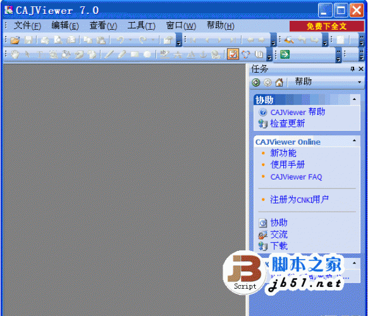Select the straight Line annotation tool
368x316 pixels.
coord(109,54)
